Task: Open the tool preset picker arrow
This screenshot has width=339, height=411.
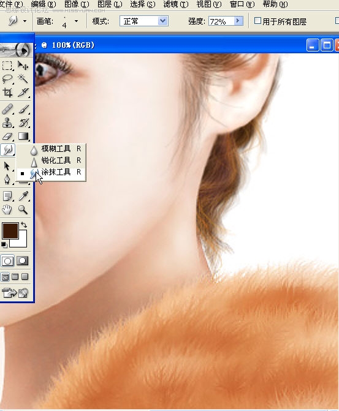Action: [x=25, y=21]
